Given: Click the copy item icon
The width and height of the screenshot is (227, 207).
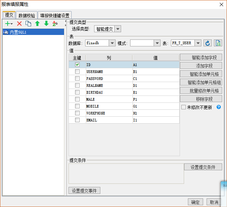Looking at the screenshot, I should click(x=28, y=24).
